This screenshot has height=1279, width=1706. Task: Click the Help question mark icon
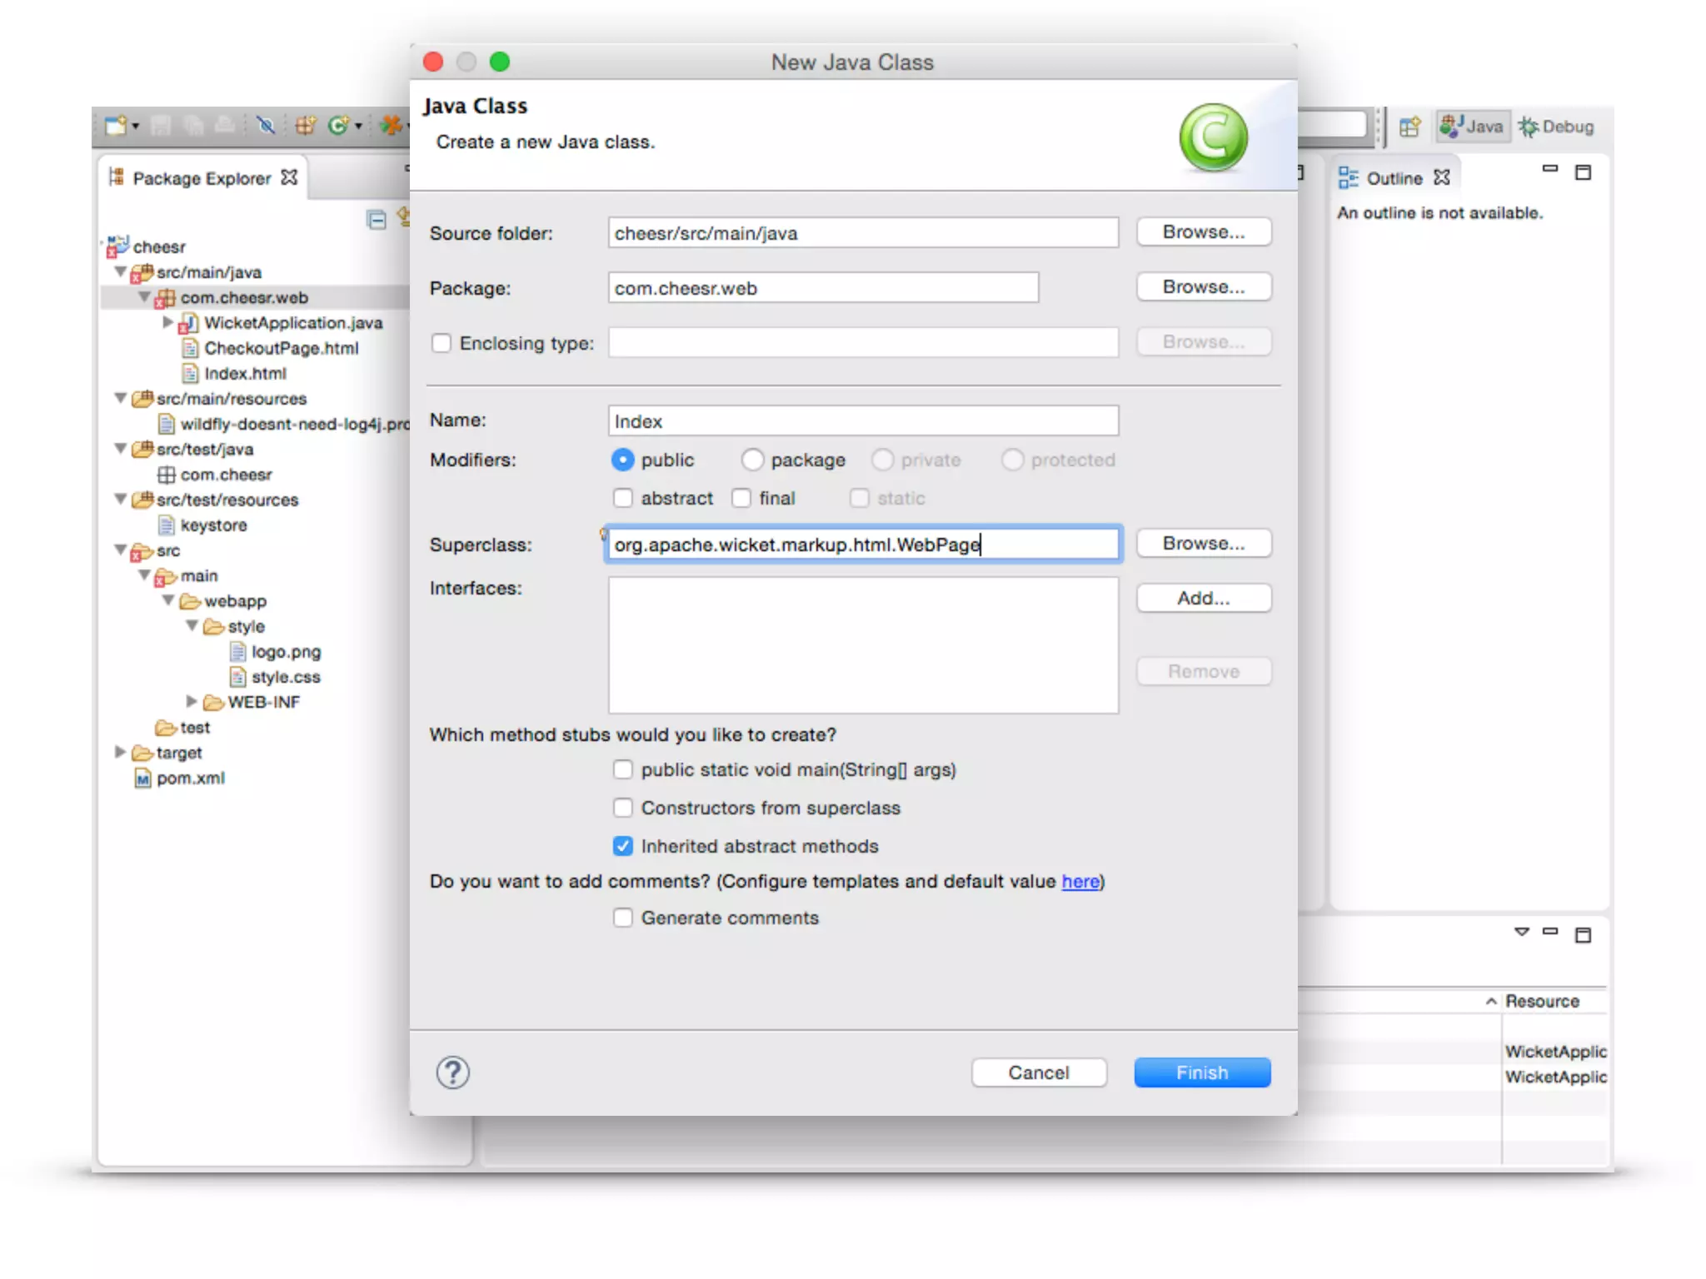pyautogui.click(x=453, y=1072)
